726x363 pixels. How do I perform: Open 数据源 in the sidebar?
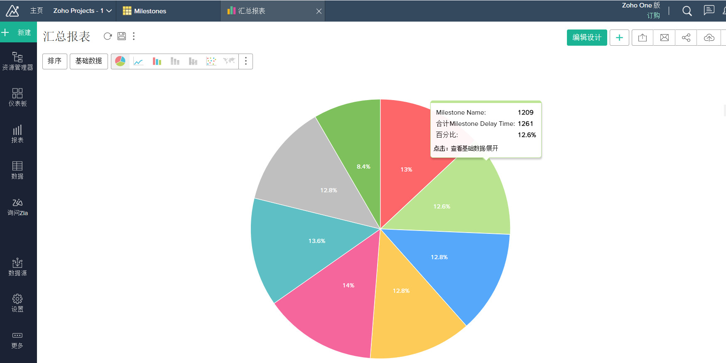pyautogui.click(x=17, y=267)
